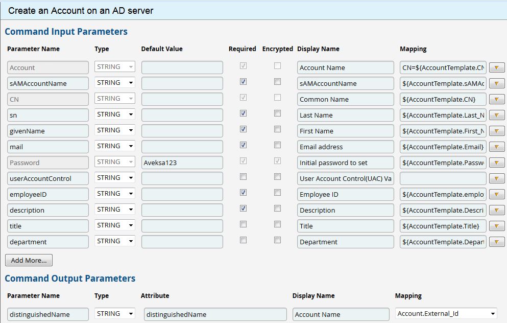
Task: Click mapping picker icon for User Account Control row
Action: pyautogui.click(x=496, y=179)
